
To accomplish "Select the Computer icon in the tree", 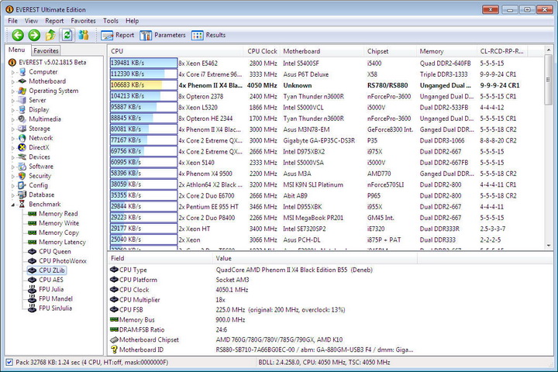I will (x=22, y=72).
